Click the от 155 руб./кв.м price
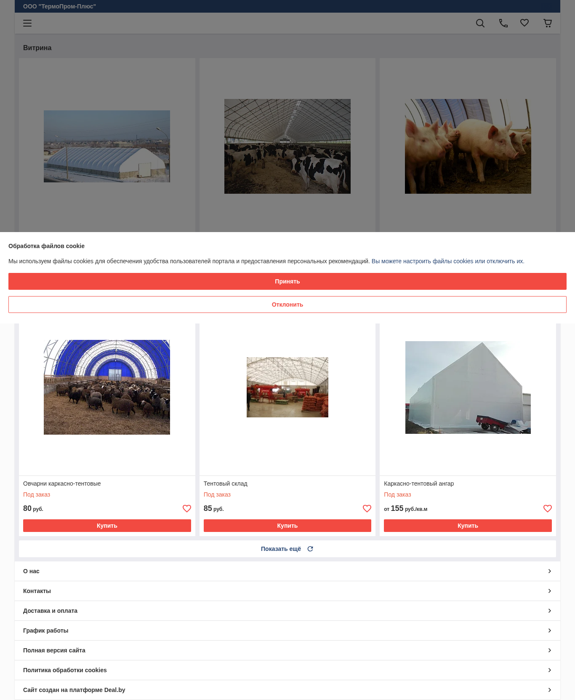 coord(405,508)
